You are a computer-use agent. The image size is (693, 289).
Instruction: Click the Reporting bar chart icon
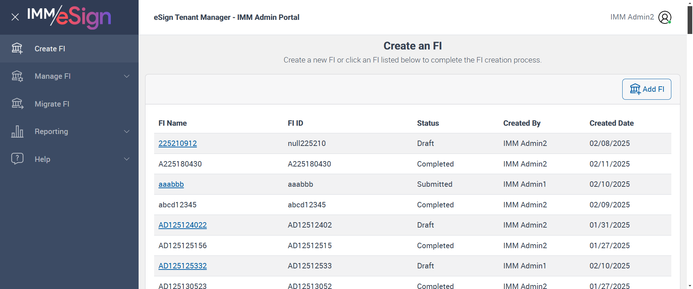tap(17, 131)
